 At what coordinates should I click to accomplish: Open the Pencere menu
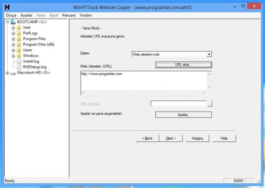69,15
